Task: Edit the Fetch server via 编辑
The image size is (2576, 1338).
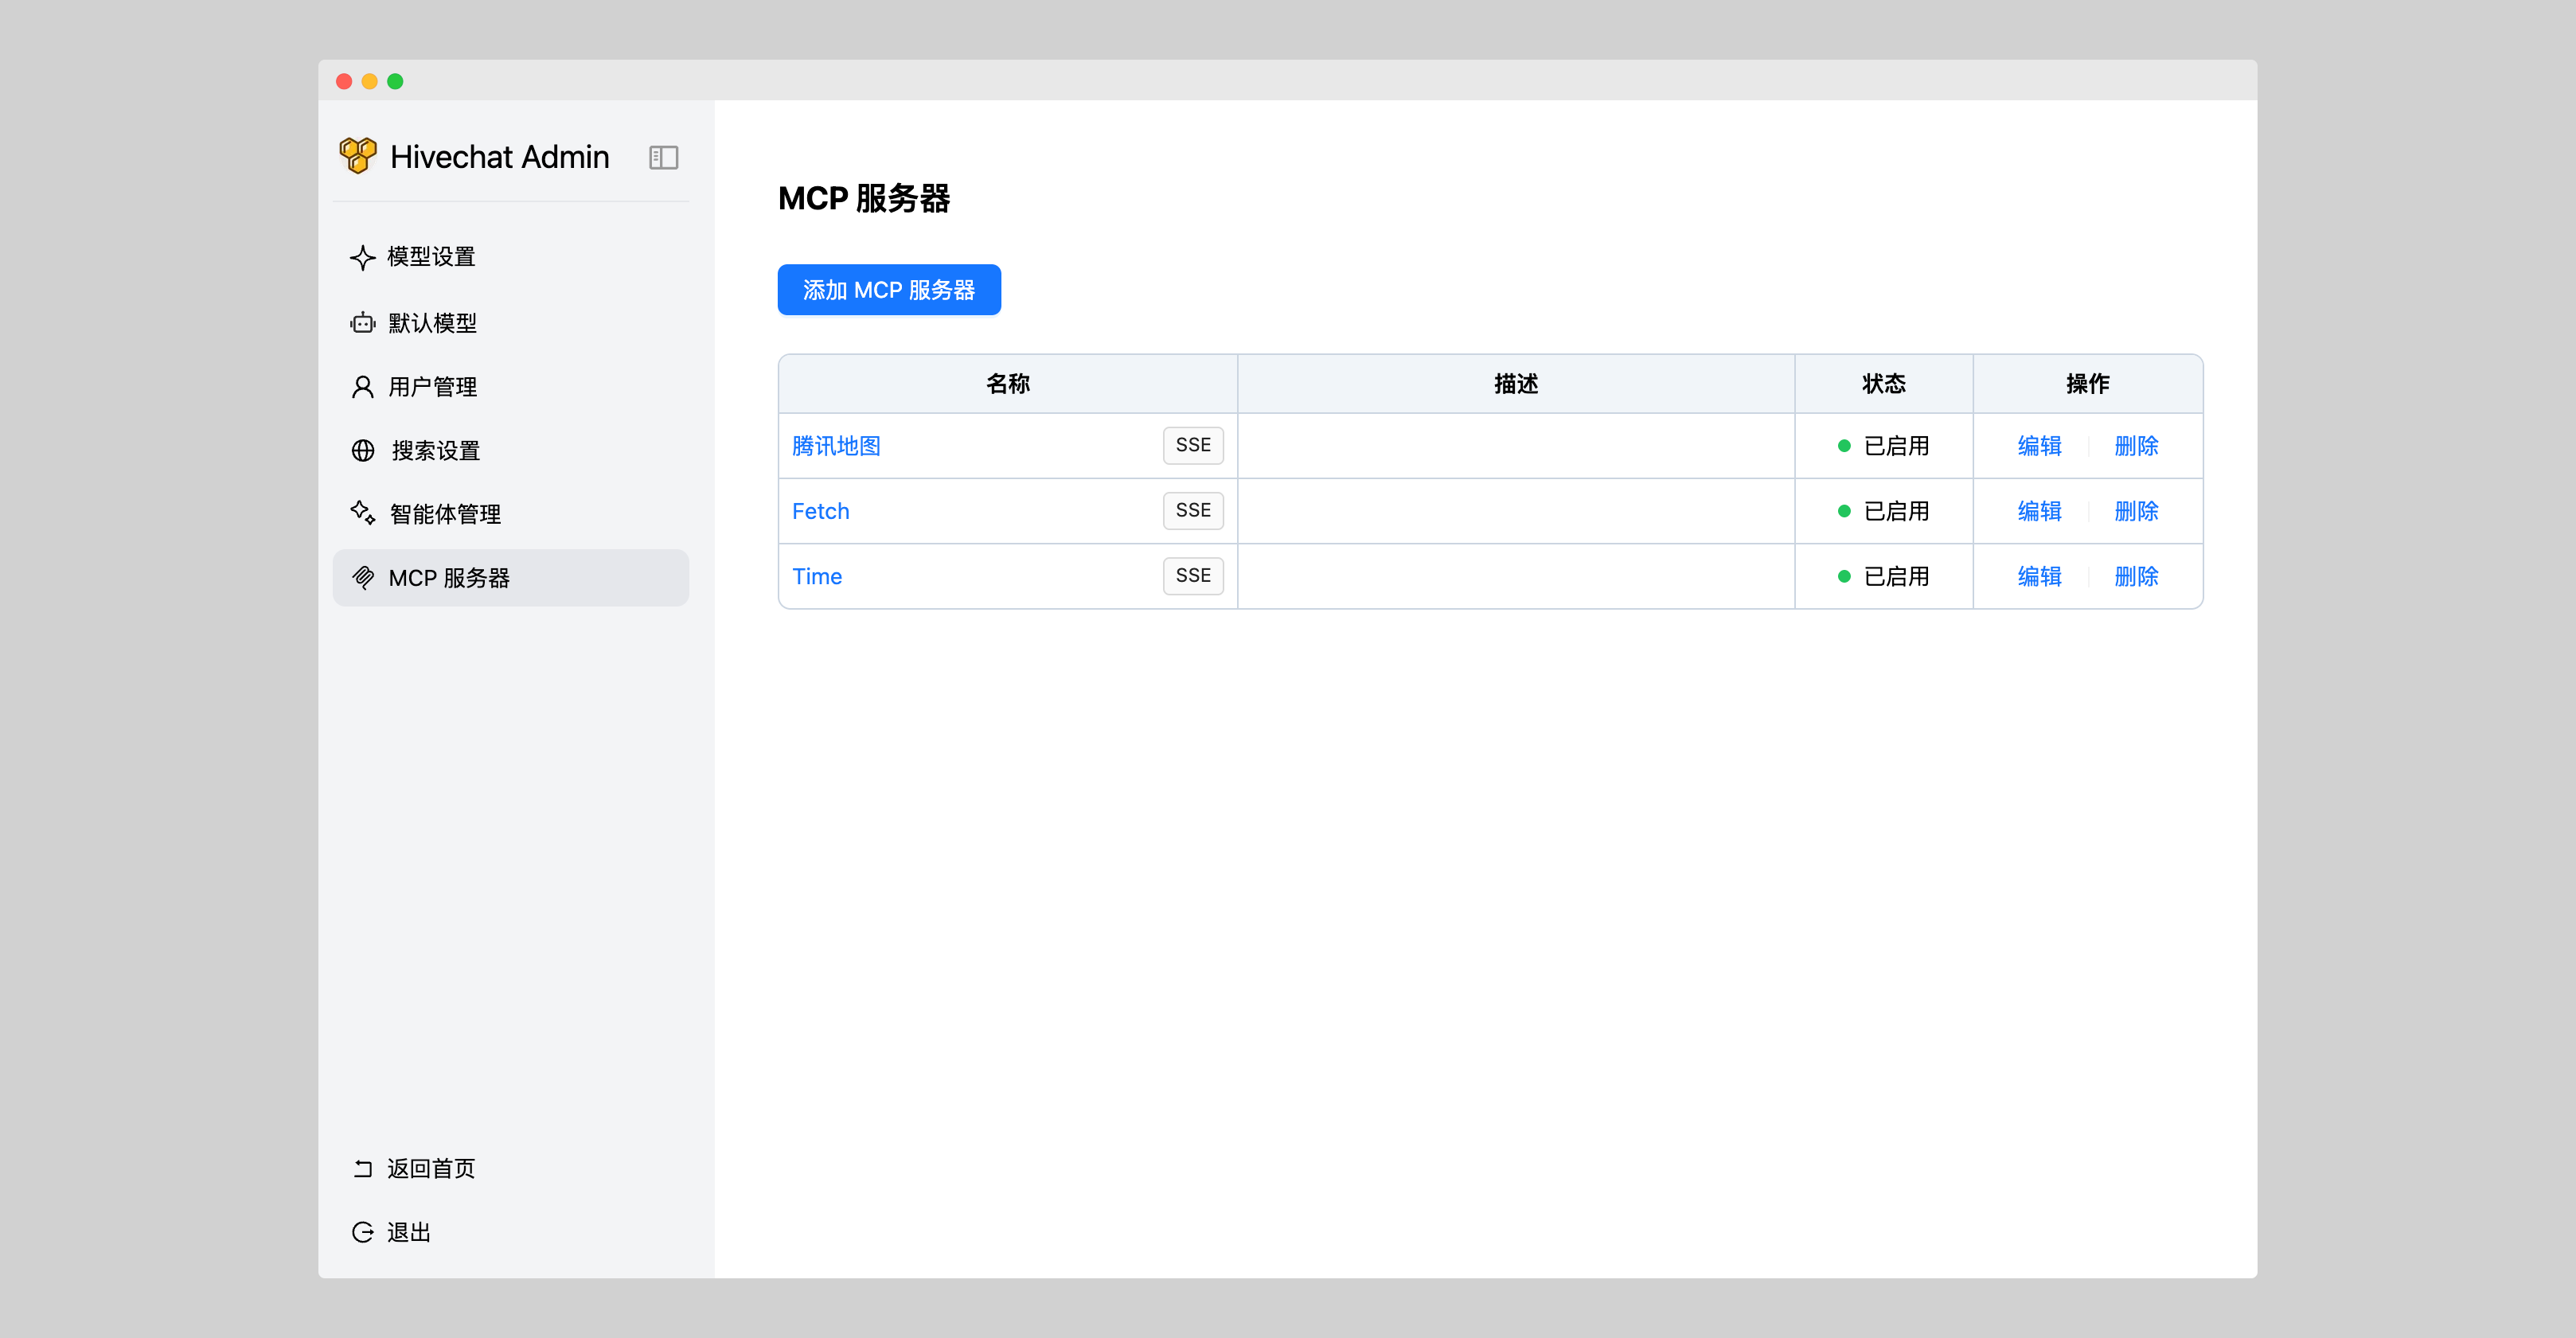Action: [2039, 511]
